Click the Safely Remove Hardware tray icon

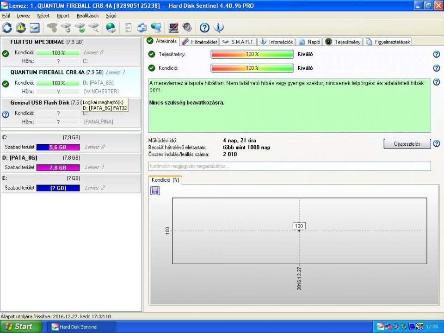point(404,327)
